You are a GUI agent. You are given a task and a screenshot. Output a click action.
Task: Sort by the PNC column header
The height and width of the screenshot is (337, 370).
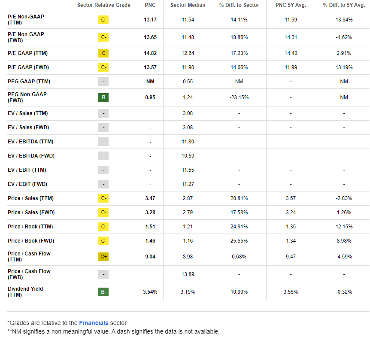coord(150,6)
